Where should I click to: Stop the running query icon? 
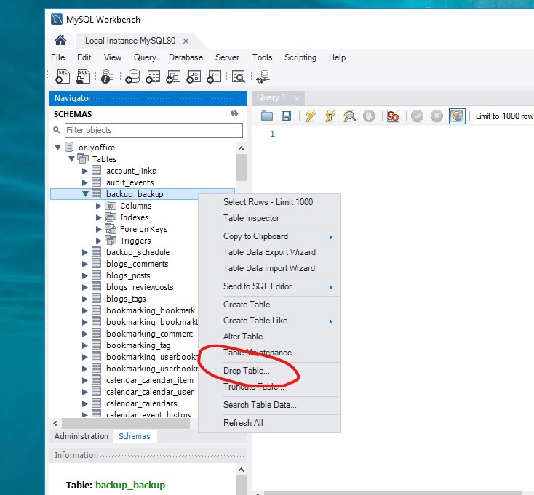click(369, 116)
